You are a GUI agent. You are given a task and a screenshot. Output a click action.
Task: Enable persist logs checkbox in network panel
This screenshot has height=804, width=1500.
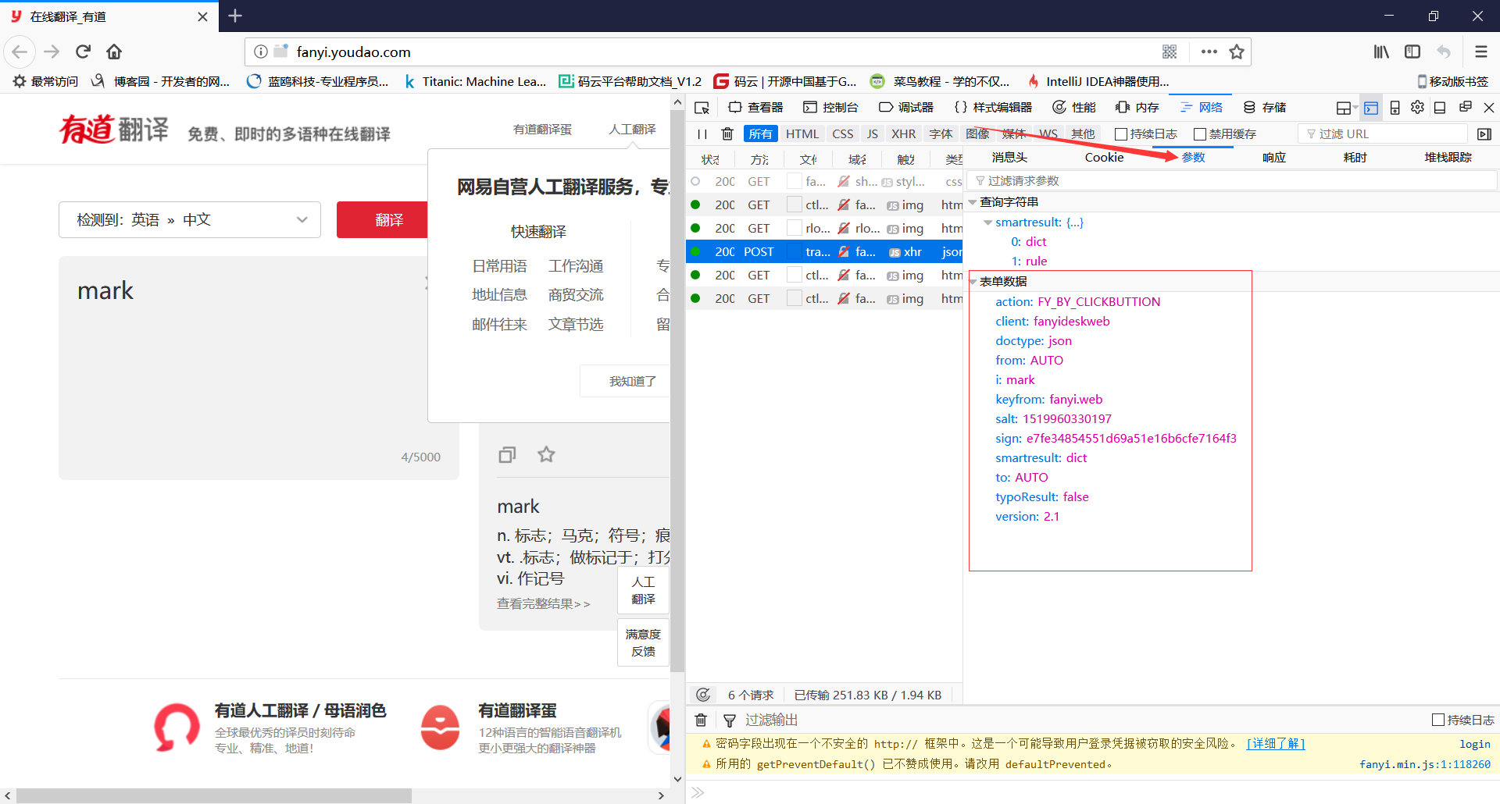(1120, 134)
